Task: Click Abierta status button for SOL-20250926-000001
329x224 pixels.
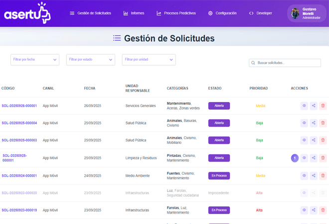Action: point(219,106)
